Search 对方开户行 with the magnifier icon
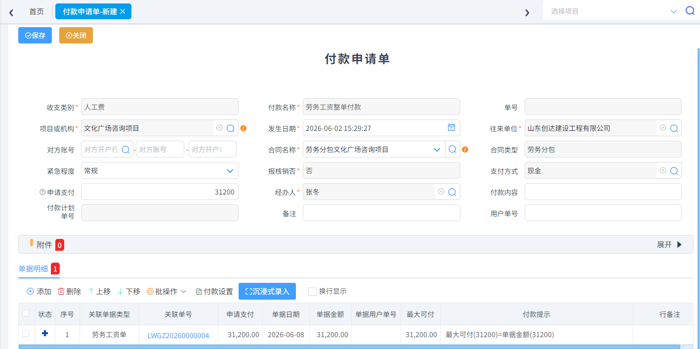 pos(125,149)
